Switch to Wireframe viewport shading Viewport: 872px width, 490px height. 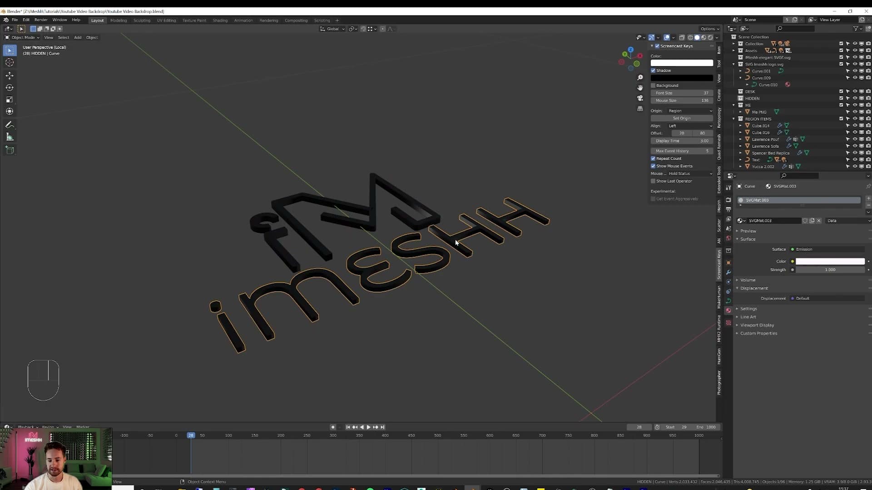(x=690, y=38)
